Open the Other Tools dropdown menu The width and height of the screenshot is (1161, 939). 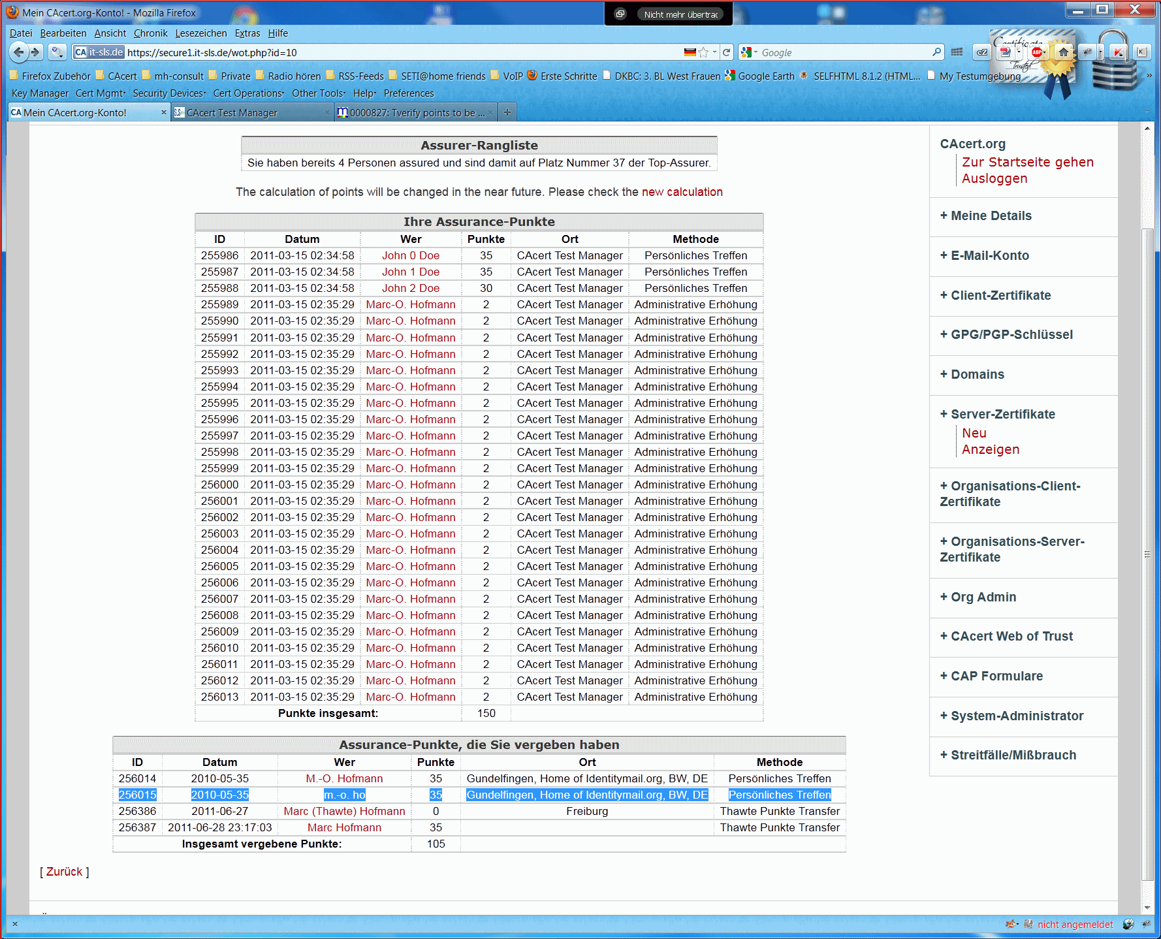[x=319, y=93]
